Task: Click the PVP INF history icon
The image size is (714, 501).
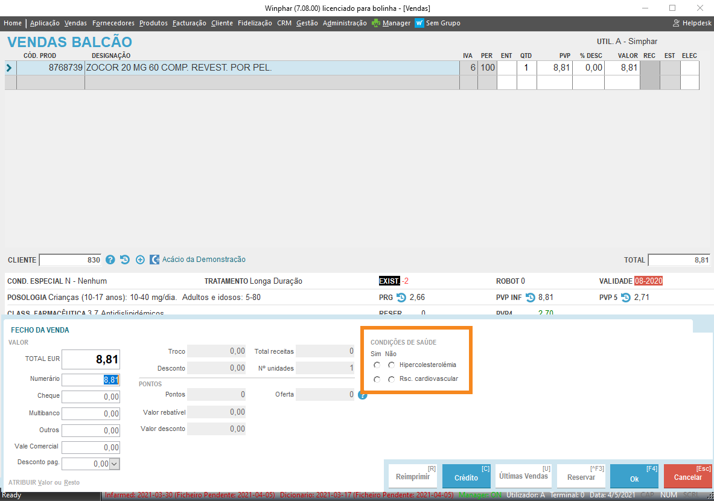Action: [531, 298]
